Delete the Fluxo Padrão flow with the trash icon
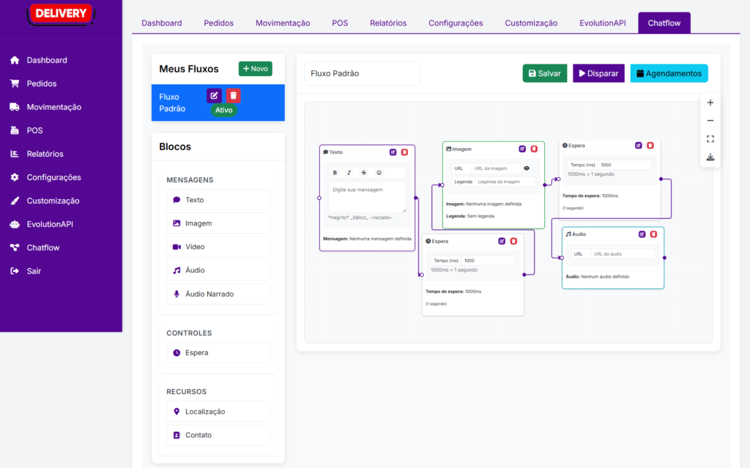Viewport: 750px width, 468px height. 233,95
